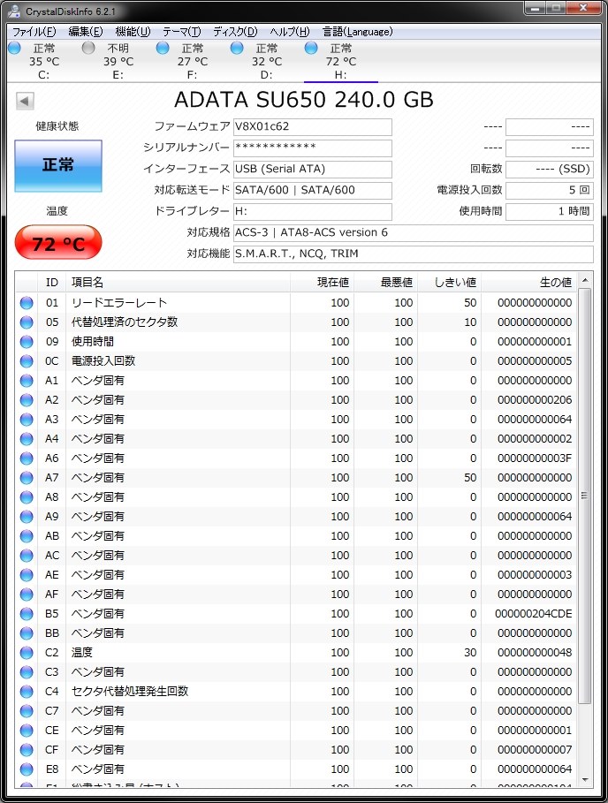Click the rotation rate field (SSD)
Viewport: 608px width, 803px height.
coord(549,169)
